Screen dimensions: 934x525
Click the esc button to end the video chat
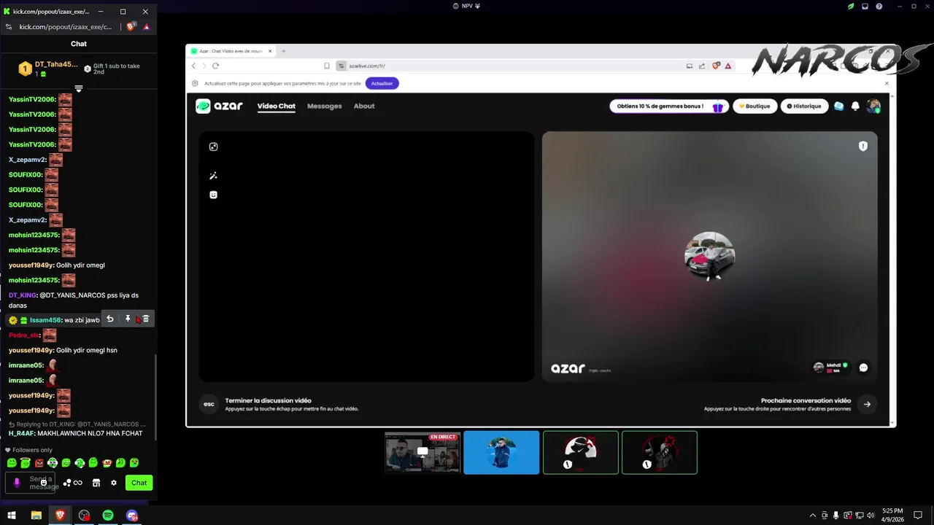pyautogui.click(x=209, y=404)
